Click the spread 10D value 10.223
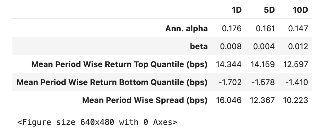329x128 pixels. click(x=296, y=100)
